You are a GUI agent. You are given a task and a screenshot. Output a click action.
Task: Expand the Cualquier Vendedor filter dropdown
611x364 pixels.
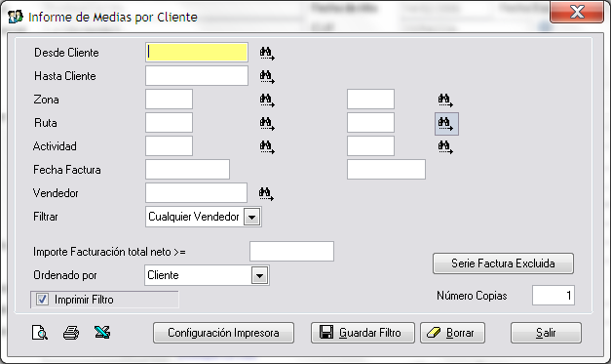252,217
